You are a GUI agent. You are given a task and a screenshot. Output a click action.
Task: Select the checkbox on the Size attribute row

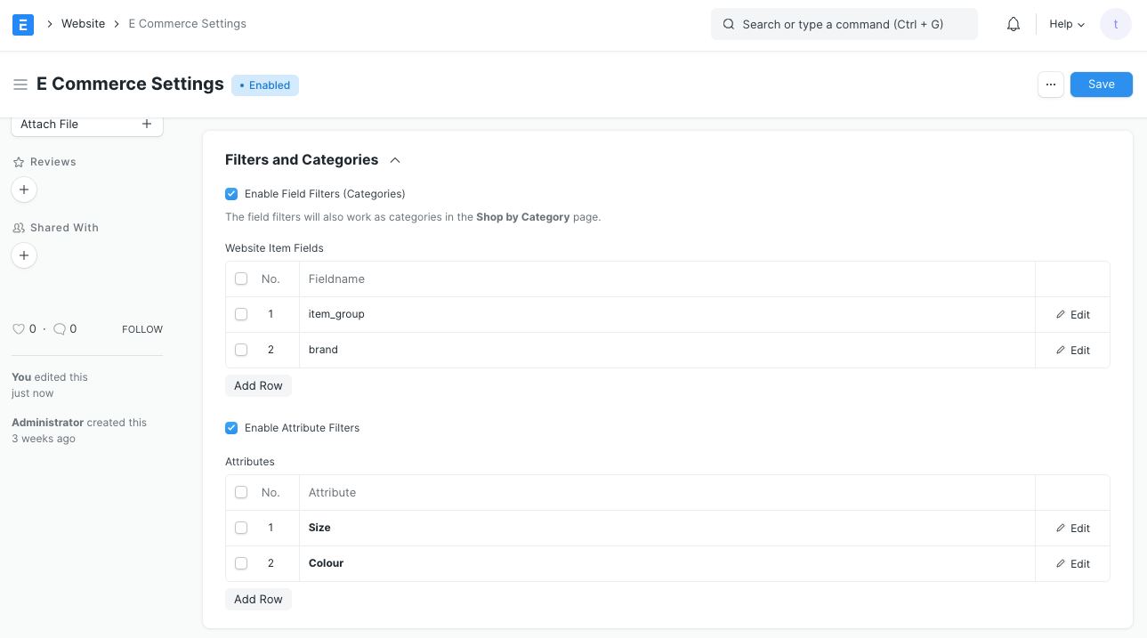click(x=241, y=528)
